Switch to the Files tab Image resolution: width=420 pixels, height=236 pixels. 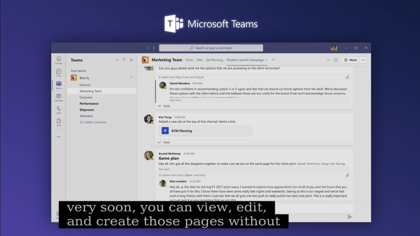coord(199,60)
